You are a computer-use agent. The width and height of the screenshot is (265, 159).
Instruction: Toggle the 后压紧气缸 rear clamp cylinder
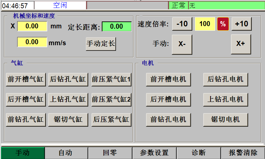pyautogui.click(x=111, y=119)
